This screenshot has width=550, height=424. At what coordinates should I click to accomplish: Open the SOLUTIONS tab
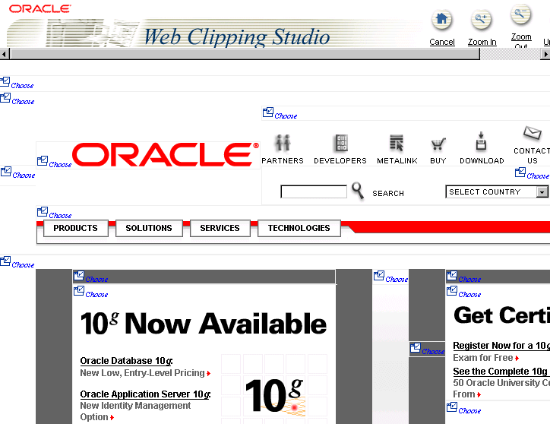pos(149,228)
